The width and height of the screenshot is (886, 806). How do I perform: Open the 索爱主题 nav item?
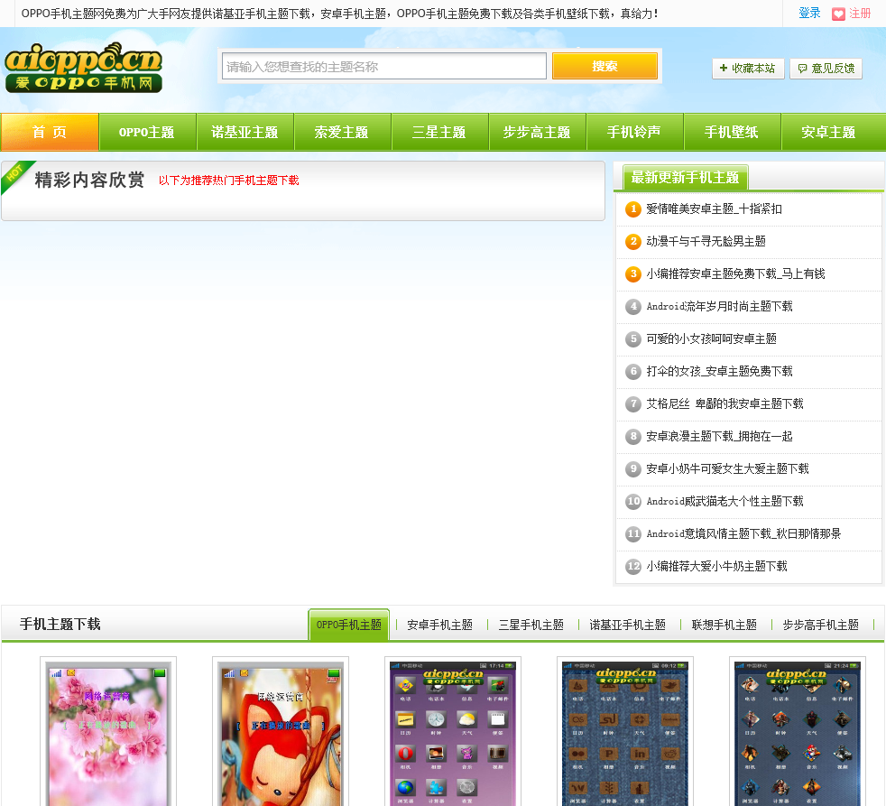pyautogui.click(x=342, y=132)
